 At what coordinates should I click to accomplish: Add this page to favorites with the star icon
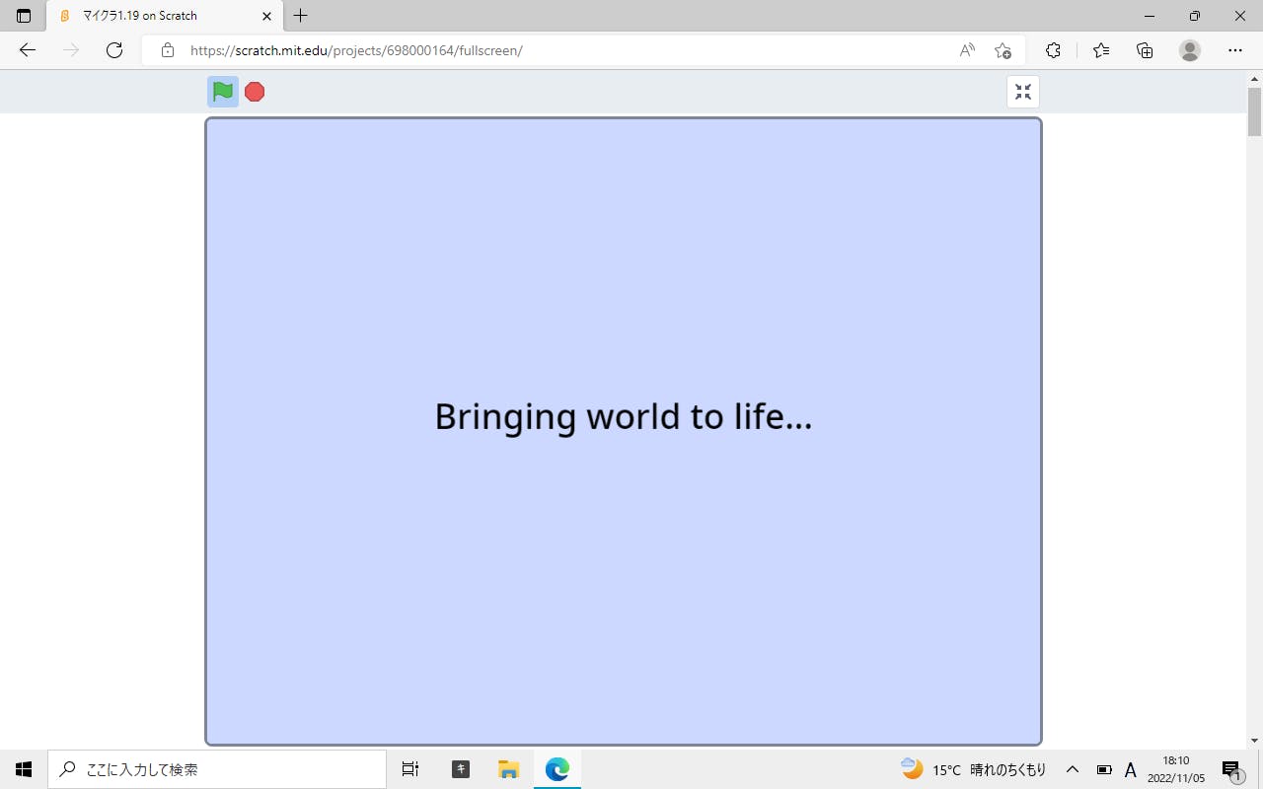pyautogui.click(x=1003, y=50)
